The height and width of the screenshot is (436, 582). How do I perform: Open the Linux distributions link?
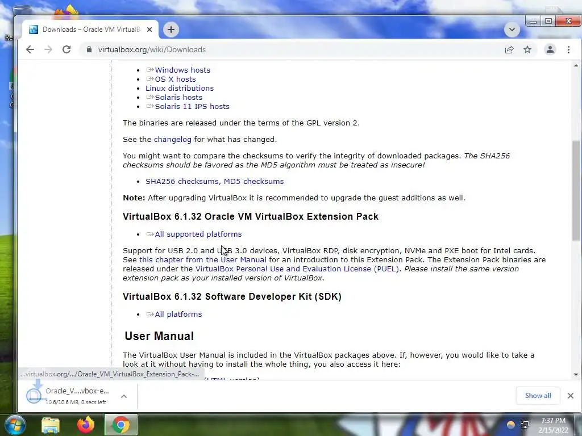(x=180, y=88)
